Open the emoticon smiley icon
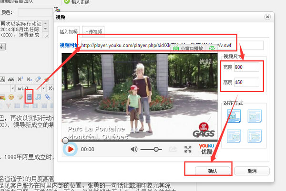 tap(11, 97)
